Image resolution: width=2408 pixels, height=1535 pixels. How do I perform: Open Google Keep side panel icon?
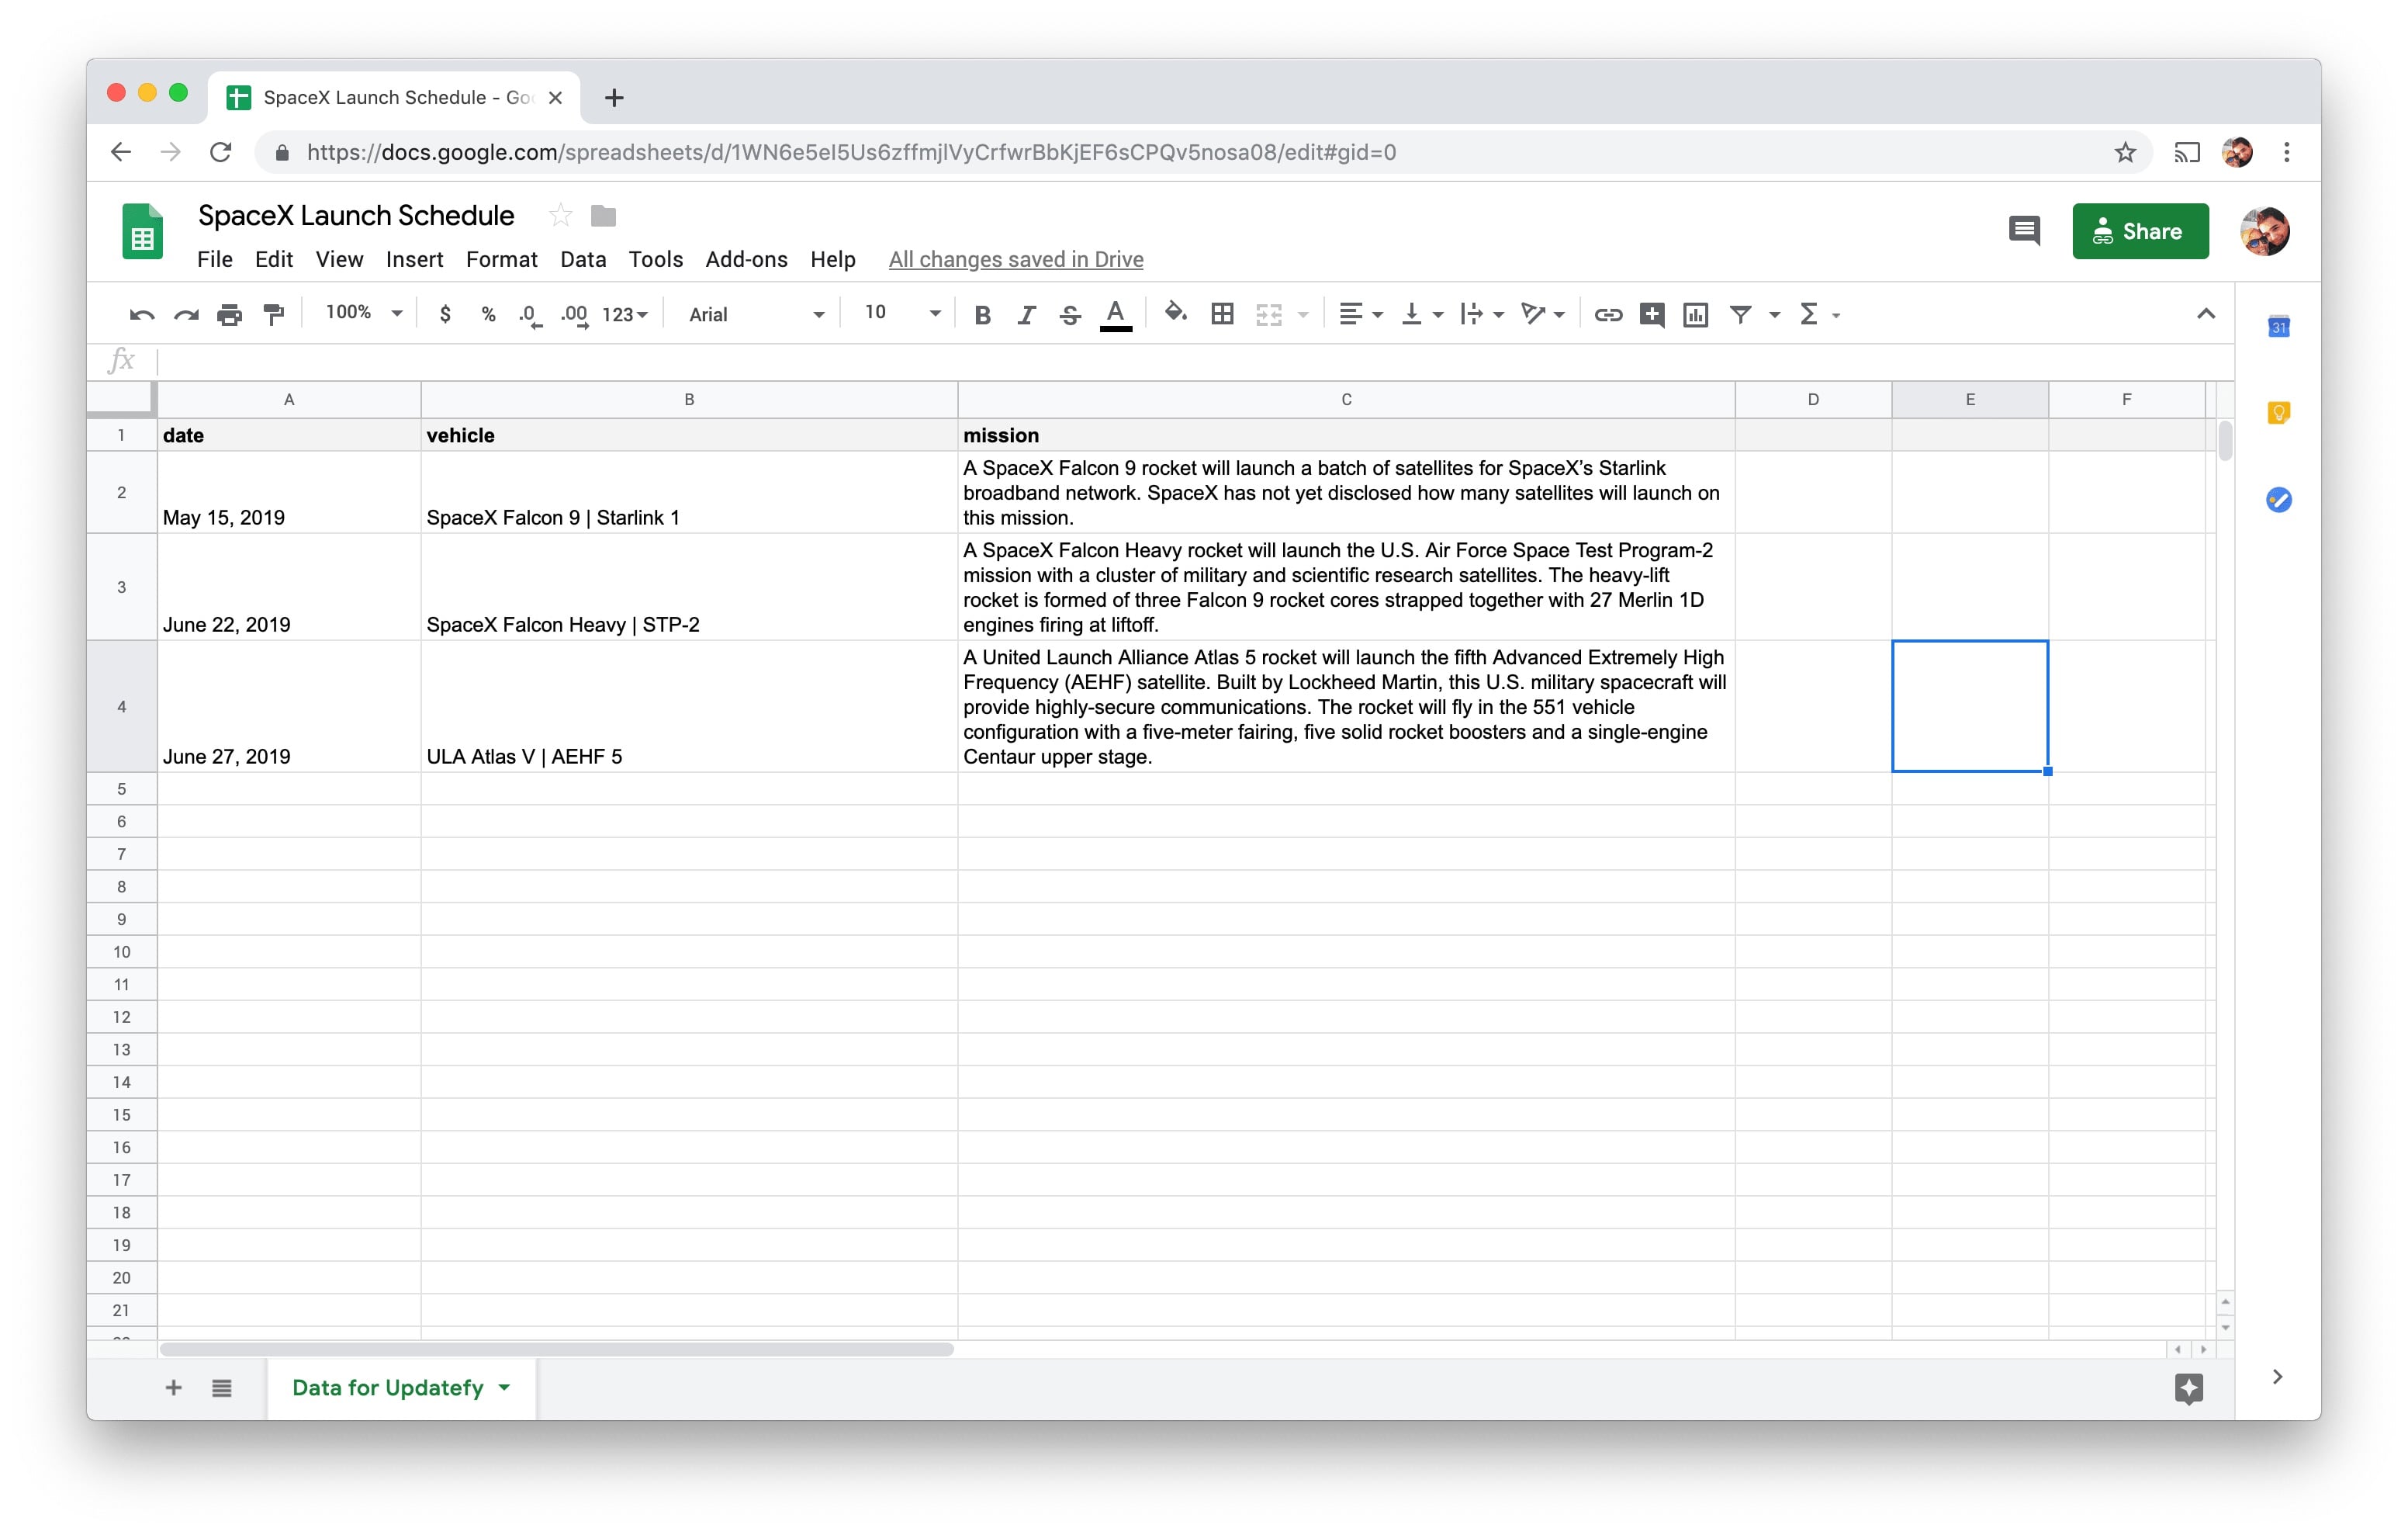(x=2278, y=412)
